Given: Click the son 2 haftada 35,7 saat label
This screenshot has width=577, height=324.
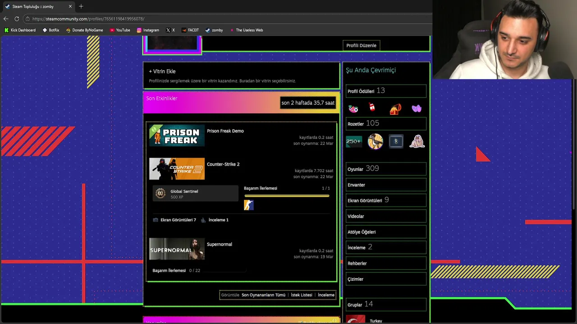Looking at the screenshot, I should 308,103.
